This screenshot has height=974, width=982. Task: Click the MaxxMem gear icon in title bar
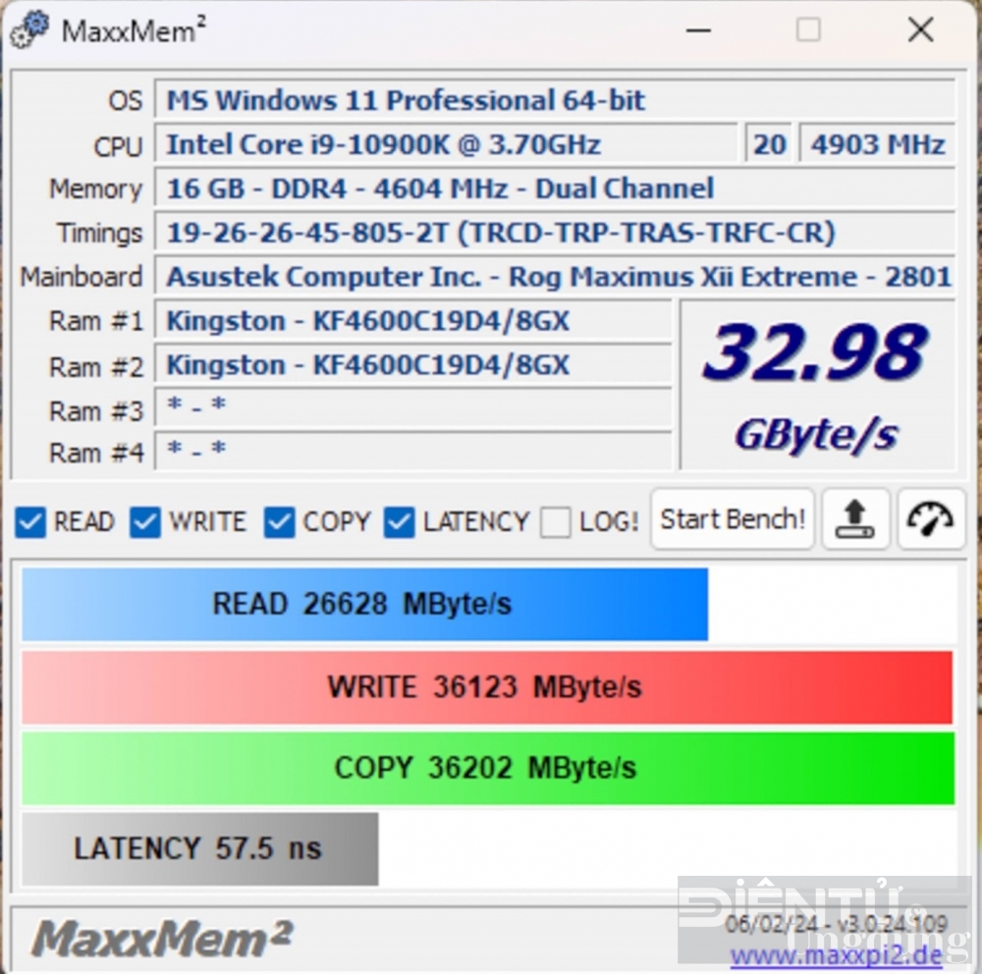(29, 28)
